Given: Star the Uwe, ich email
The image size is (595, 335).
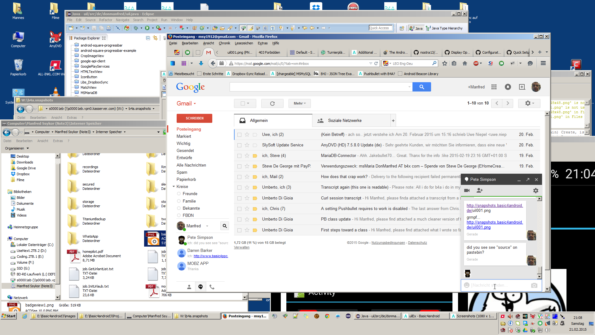Looking at the screenshot, I should tap(247, 135).
